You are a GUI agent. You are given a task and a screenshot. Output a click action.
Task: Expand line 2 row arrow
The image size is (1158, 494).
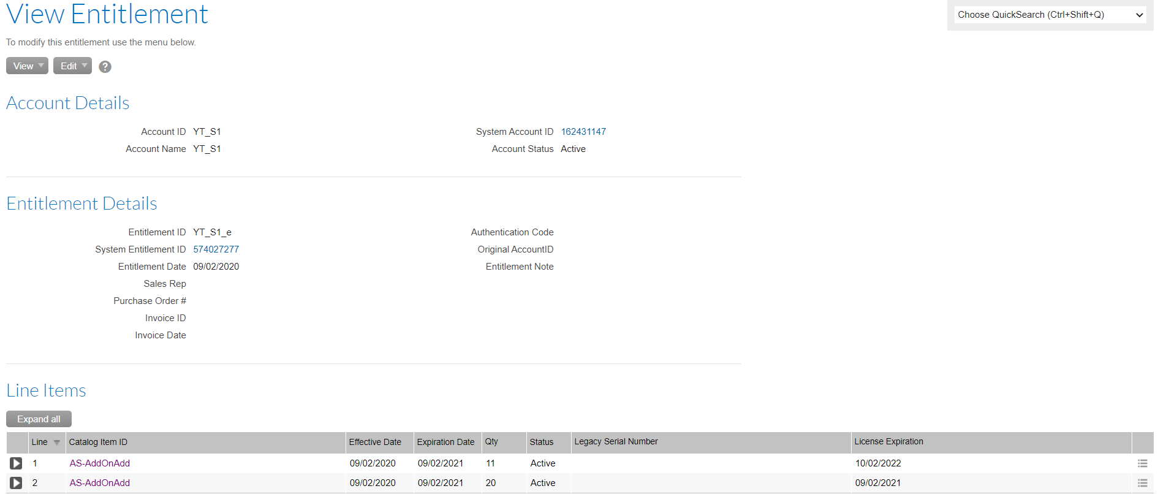coord(16,483)
